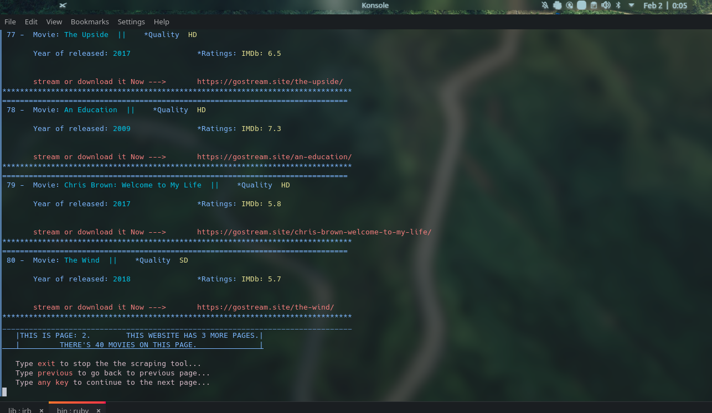
Task: Click the terminal cursor block at the prompt
Action: point(4,392)
